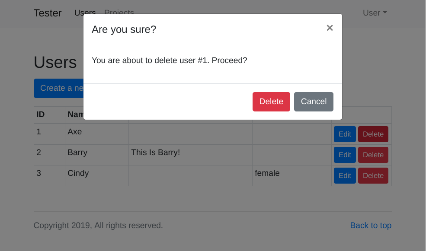
Task: Expand the User dropdown in the navbar
Action: tap(375, 13)
